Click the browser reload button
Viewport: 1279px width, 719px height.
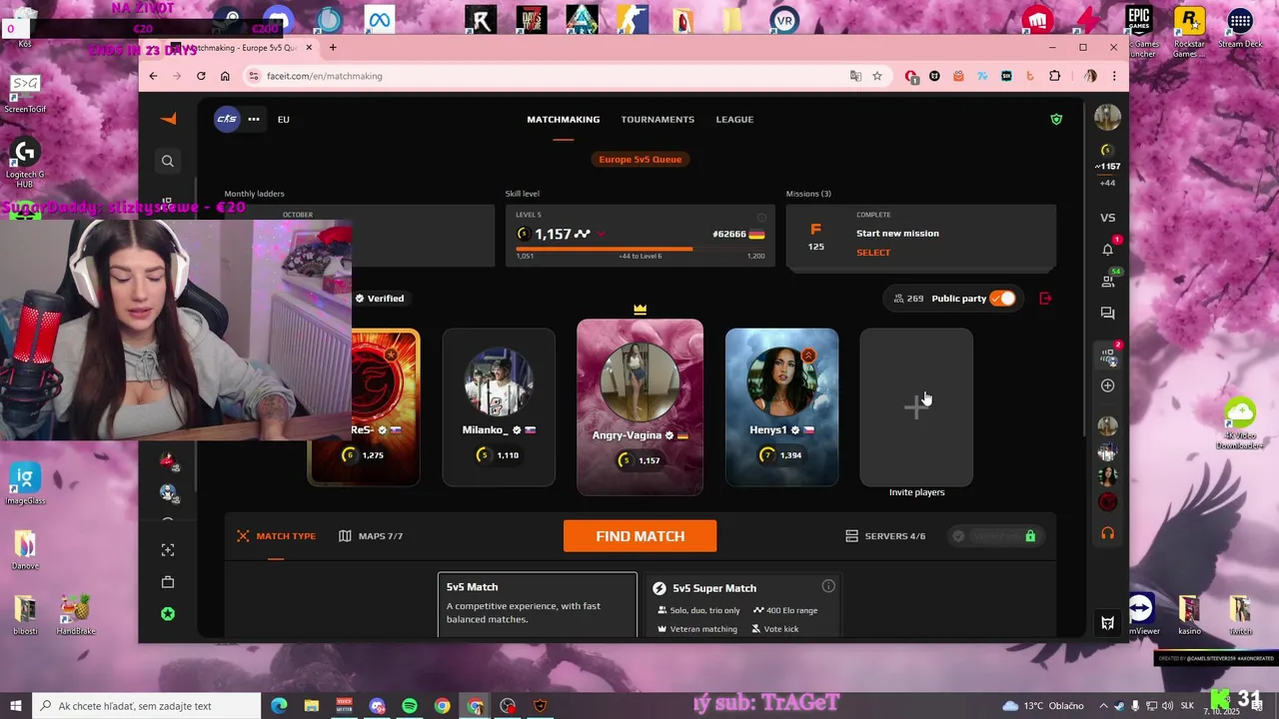tap(201, 76)
